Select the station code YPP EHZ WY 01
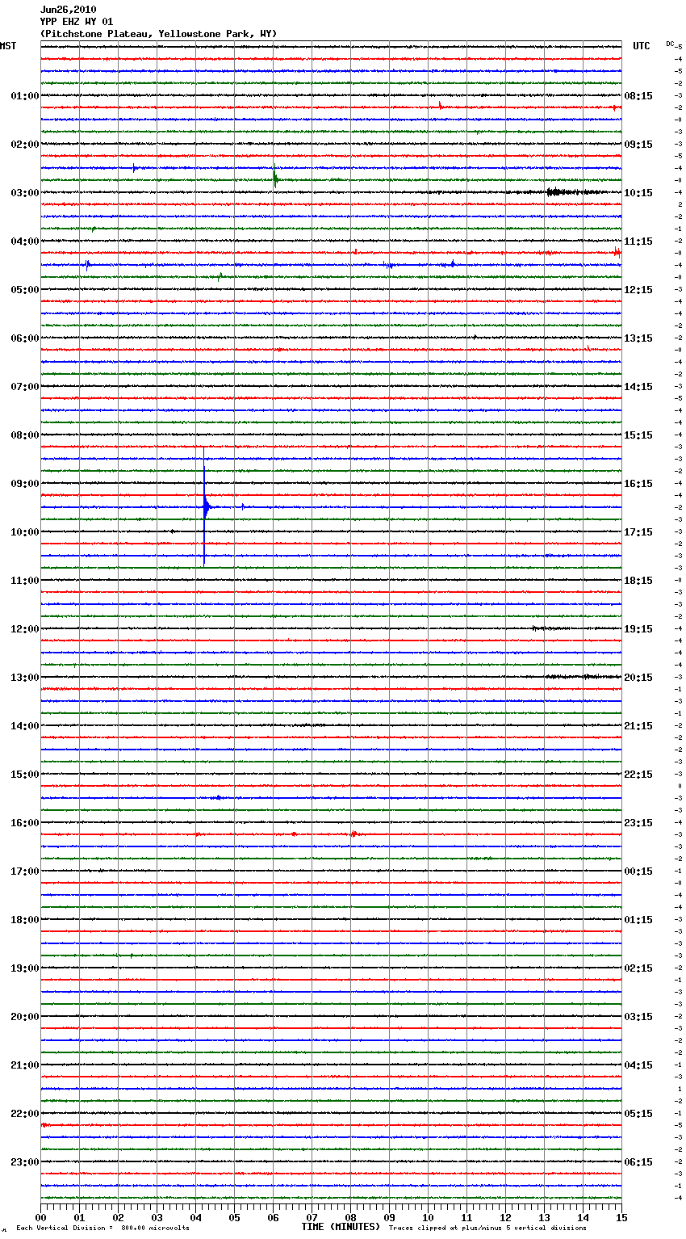Screen dimensions: 686x1239 point(77,22)
